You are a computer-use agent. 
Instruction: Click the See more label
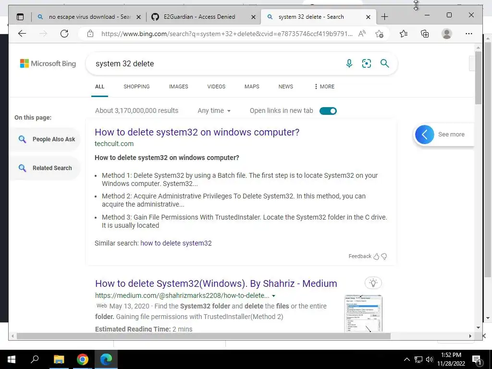coord(451,135)
